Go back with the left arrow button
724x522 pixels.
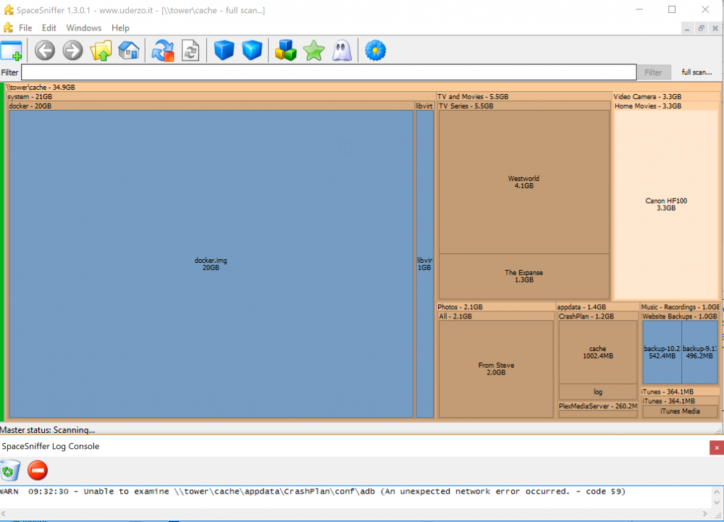[45, 50]
